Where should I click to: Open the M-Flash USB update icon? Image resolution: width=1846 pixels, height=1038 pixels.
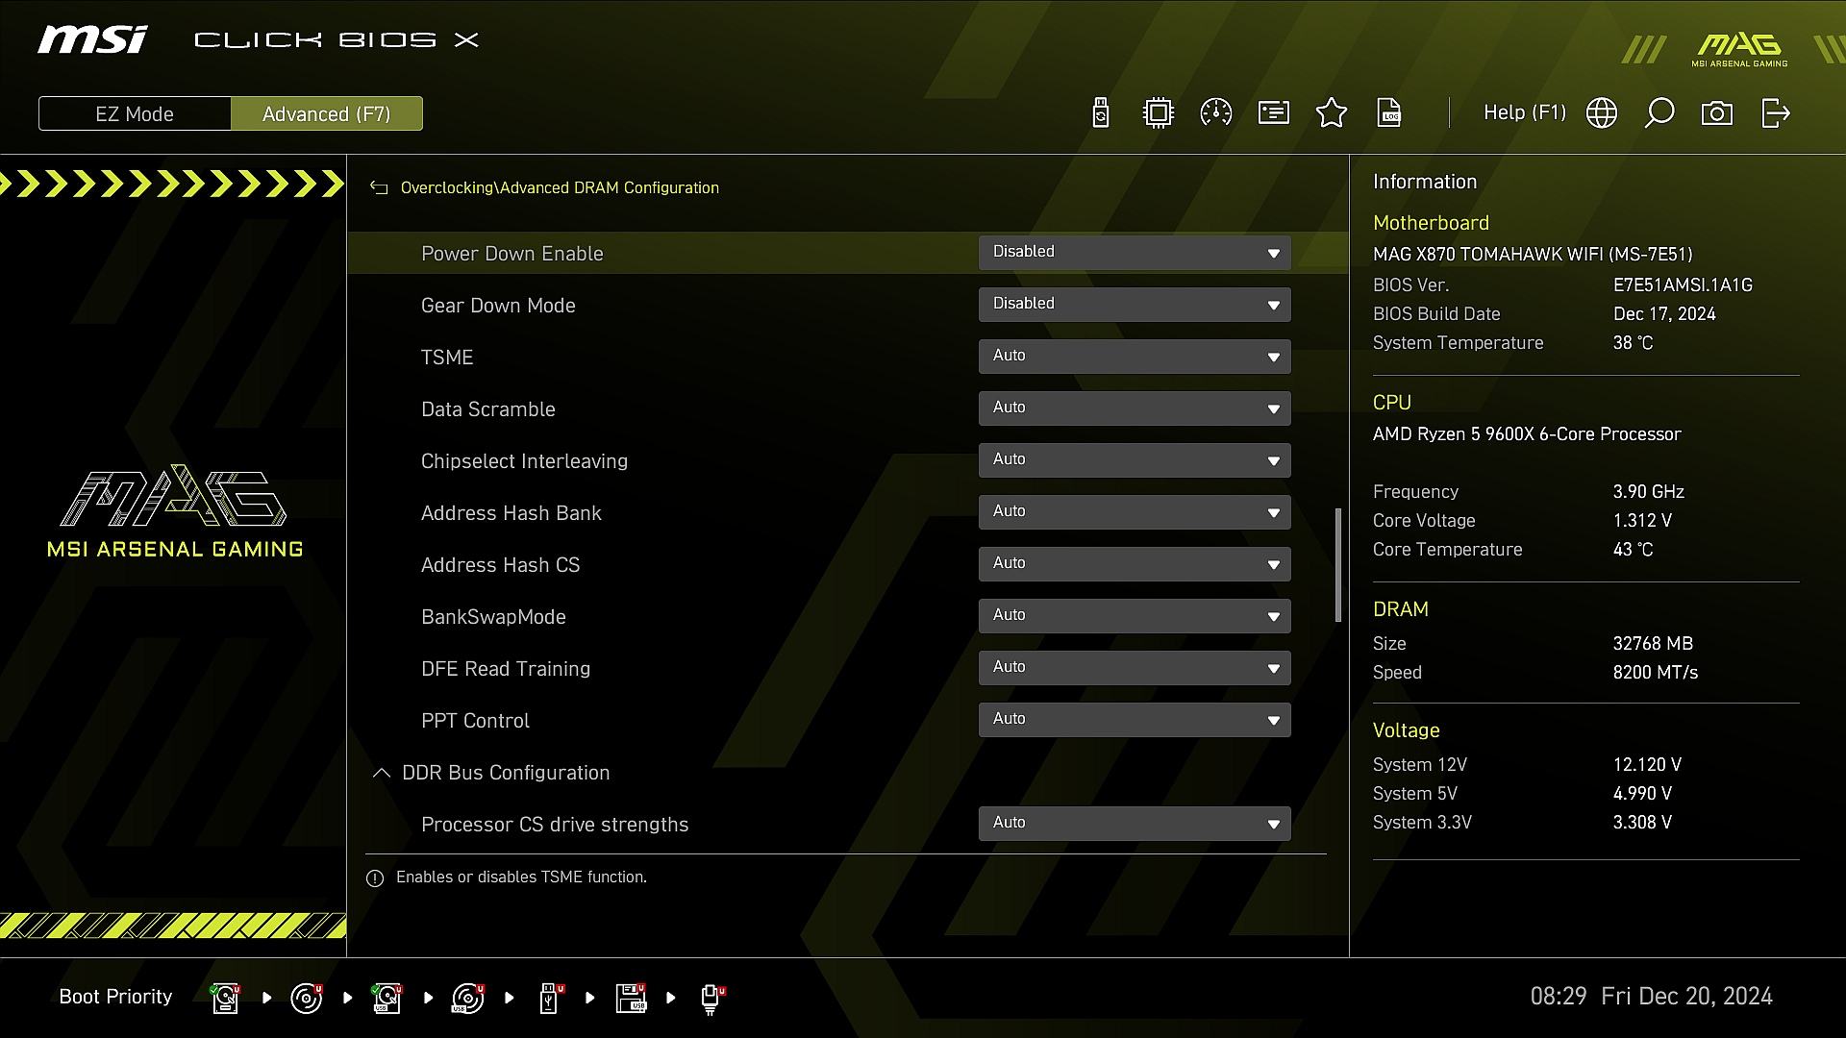click(1101, 113)
